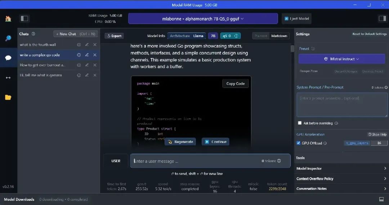Focus the user message input field
Viewport: 389px width, 205px height.
[210, 161]
